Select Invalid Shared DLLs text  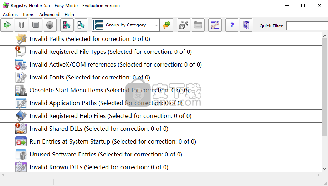(99, 129)
